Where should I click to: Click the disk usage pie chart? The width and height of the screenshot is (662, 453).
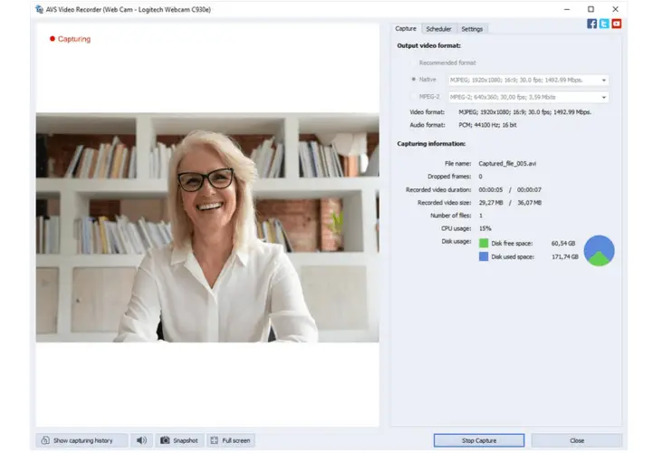[599, 251]
